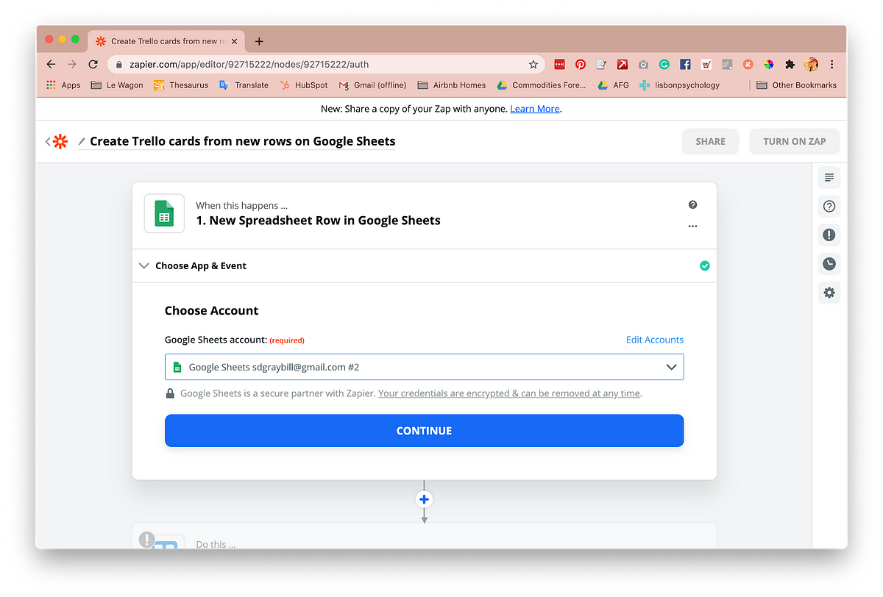Click the help question mark in step card
This screenshot has width=883, height=597.
(692, 205)
